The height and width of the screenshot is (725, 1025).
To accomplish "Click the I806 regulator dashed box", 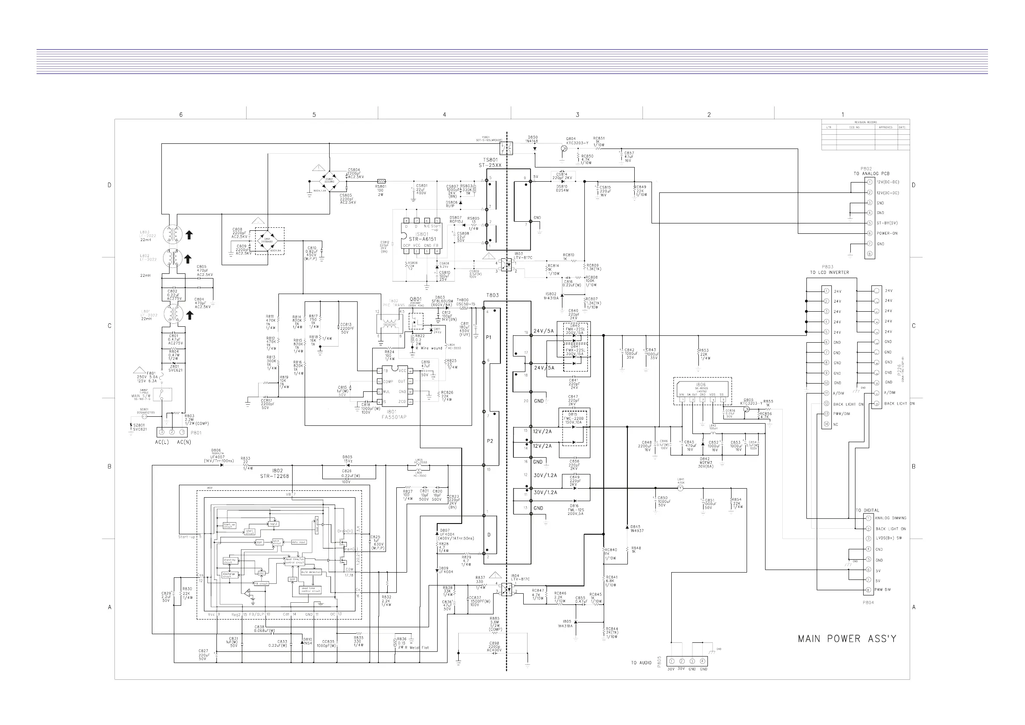I will pos(702,391).
